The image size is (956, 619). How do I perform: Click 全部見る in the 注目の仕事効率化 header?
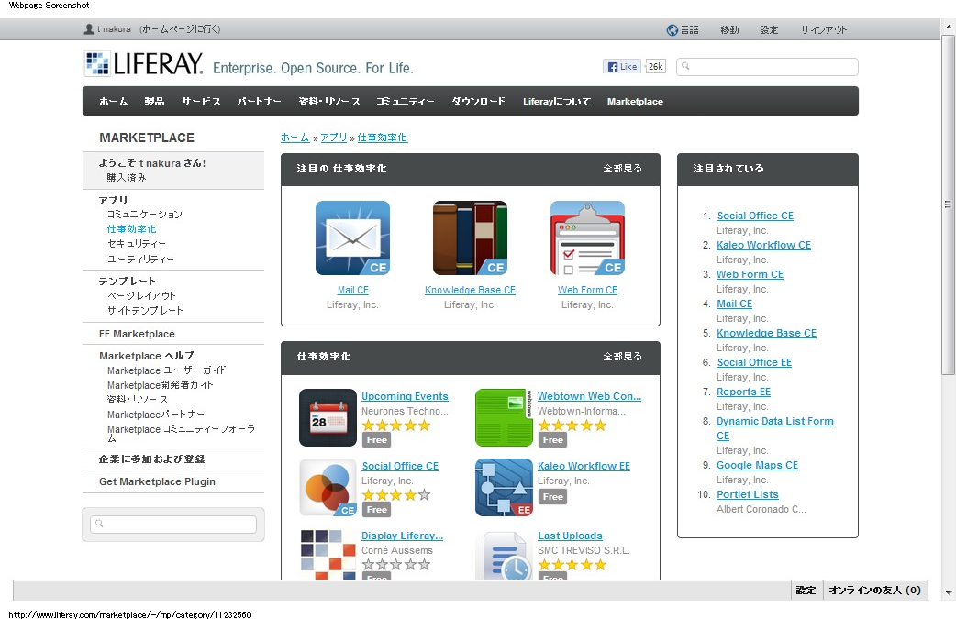coord(622,169)
